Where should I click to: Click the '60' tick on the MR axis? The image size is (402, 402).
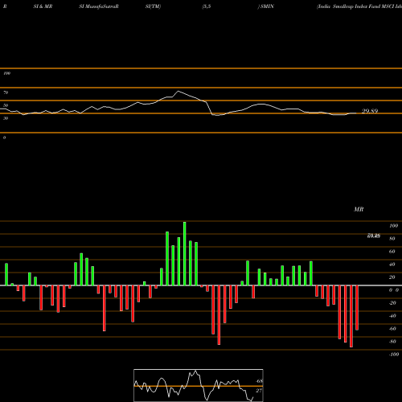(x=392, y=252)
